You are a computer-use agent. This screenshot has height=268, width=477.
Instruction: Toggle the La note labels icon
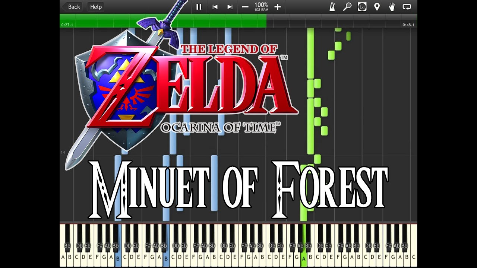click(x=362, y=7)
